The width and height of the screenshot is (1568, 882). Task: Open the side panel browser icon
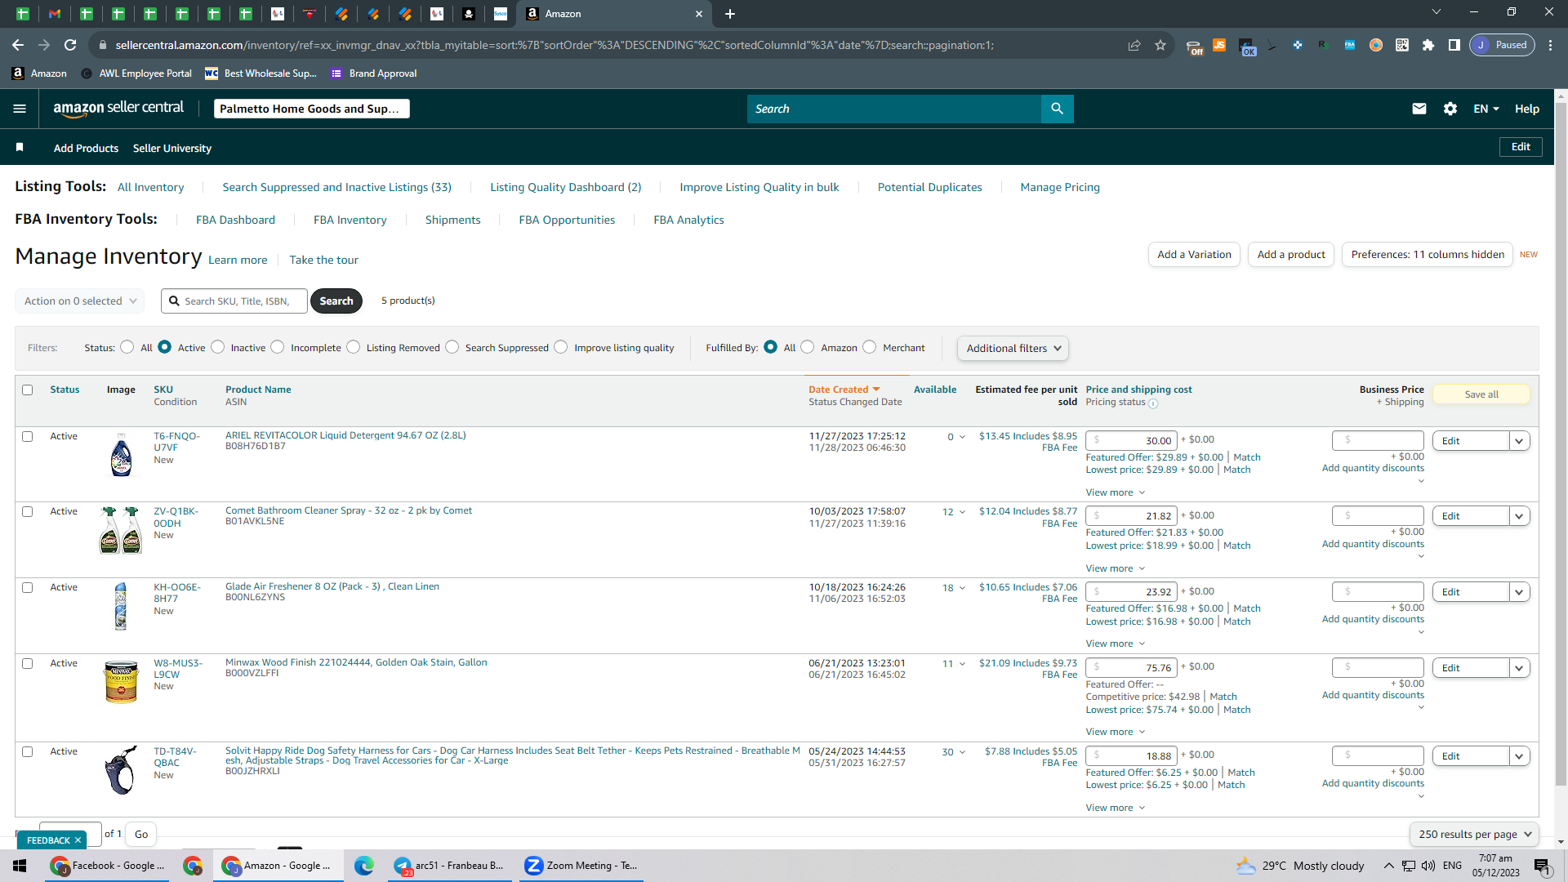click(1454, 45)
